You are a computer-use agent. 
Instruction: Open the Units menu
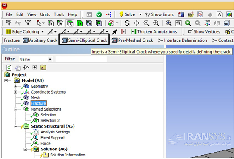45,14
